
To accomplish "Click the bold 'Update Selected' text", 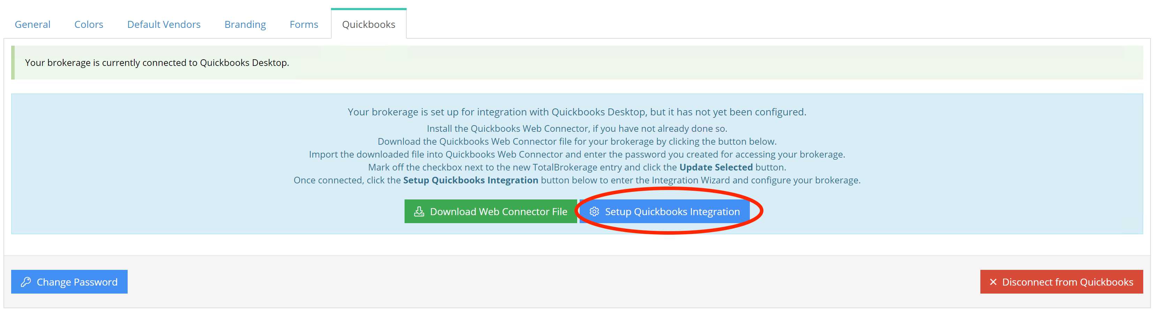I will pyautogui.click(x=716, y=167).
